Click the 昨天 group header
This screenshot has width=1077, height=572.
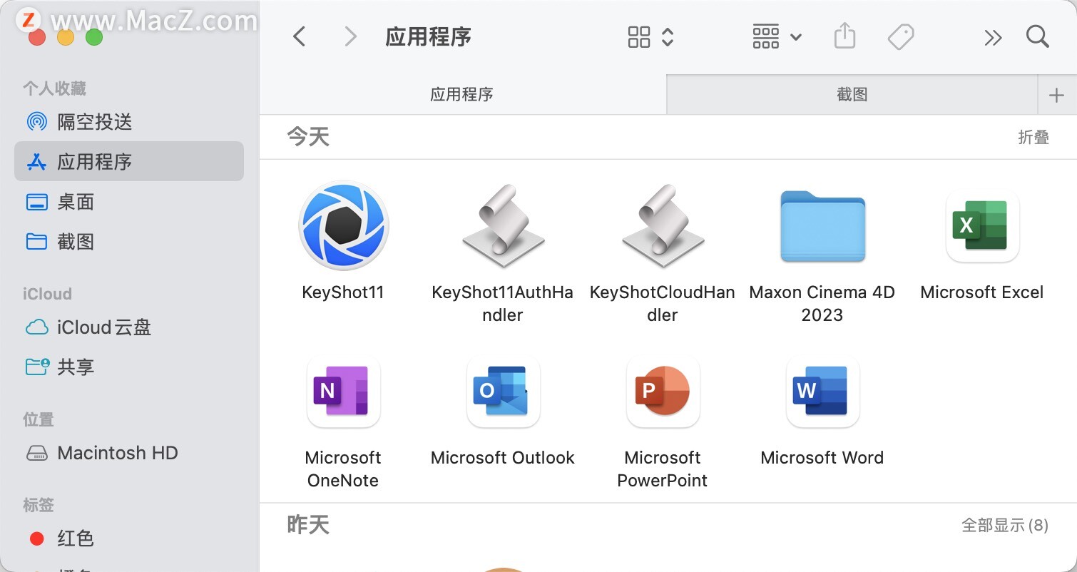[308, 525]
